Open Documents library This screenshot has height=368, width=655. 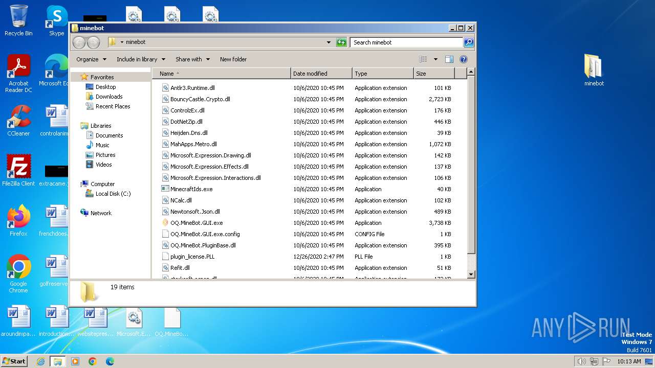point(109,135)
